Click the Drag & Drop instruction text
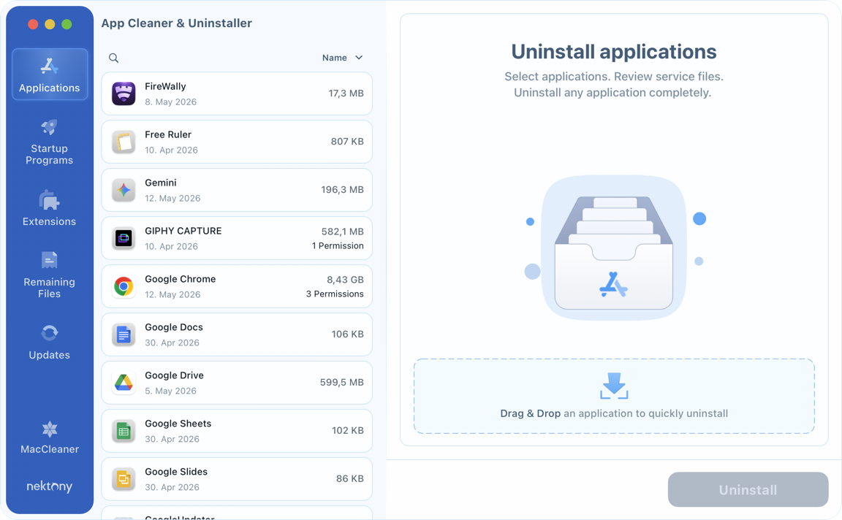 (614, 414)
